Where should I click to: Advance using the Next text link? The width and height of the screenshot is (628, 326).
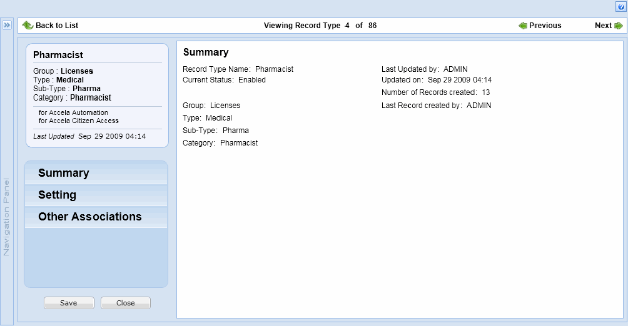tap(603, 26)
